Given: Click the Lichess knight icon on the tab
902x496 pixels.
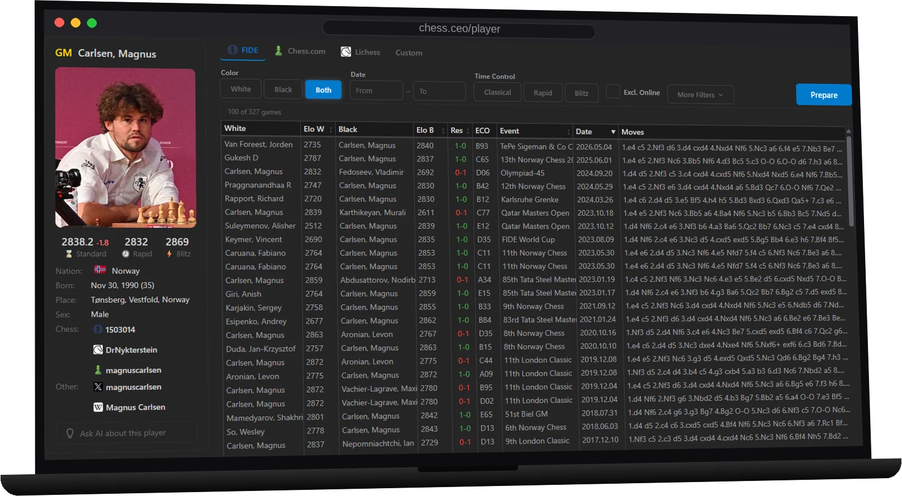Looking at the screenshot, I should 346,52.
